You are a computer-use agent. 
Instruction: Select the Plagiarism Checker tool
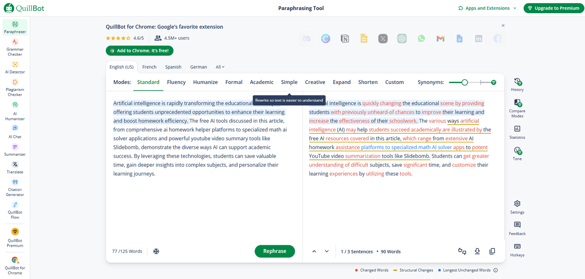[x=15, y=88]
